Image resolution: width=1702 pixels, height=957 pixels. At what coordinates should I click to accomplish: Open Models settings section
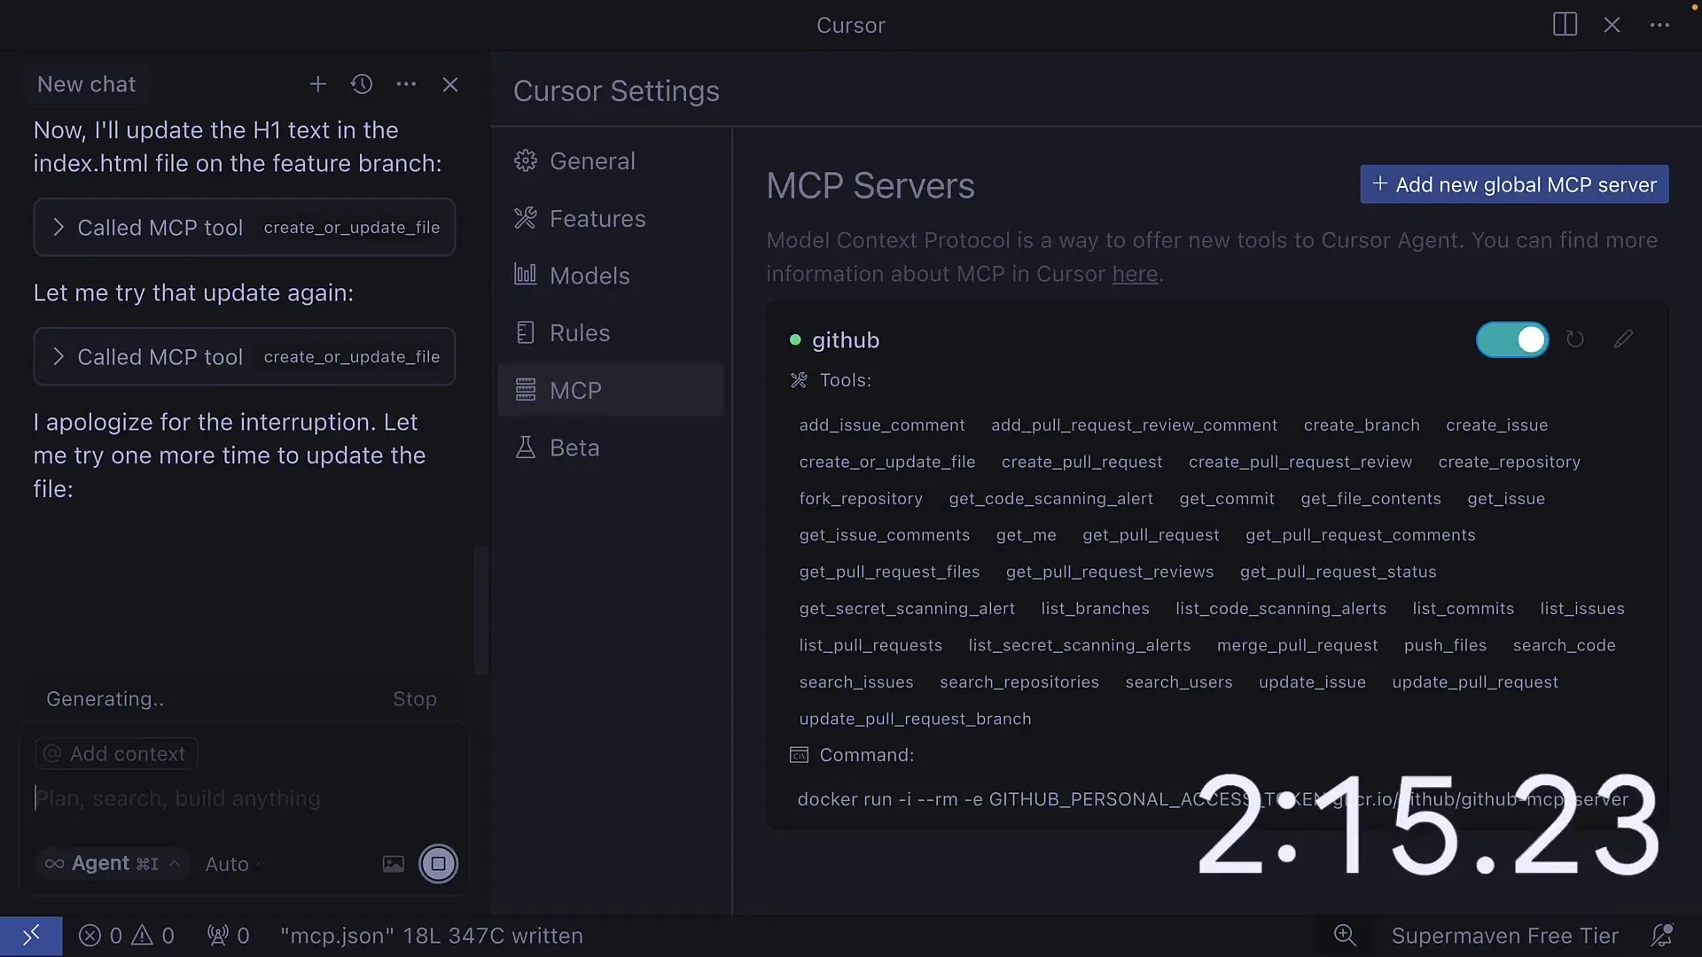coord(610,276)
